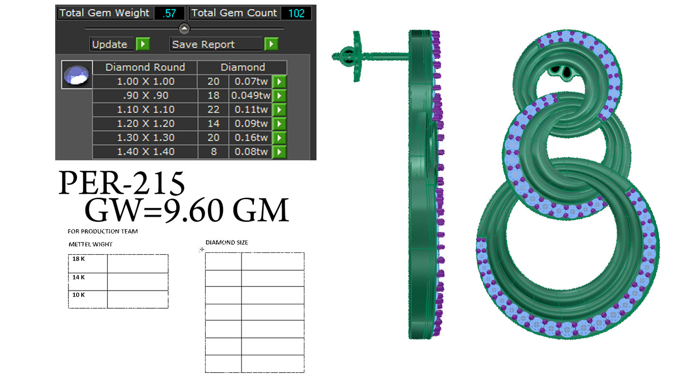Click the green arrow for the 1.00 X 1.00 row
Viewport: 683px width, 377px height.
click(279, 81)
